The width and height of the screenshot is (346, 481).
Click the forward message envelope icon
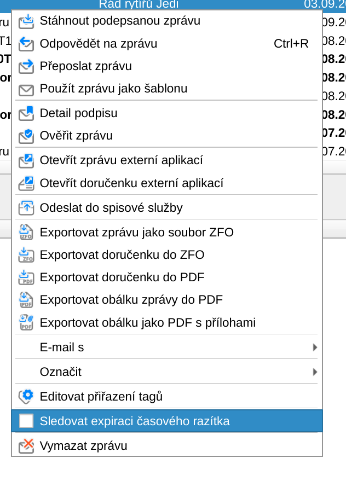26,66
